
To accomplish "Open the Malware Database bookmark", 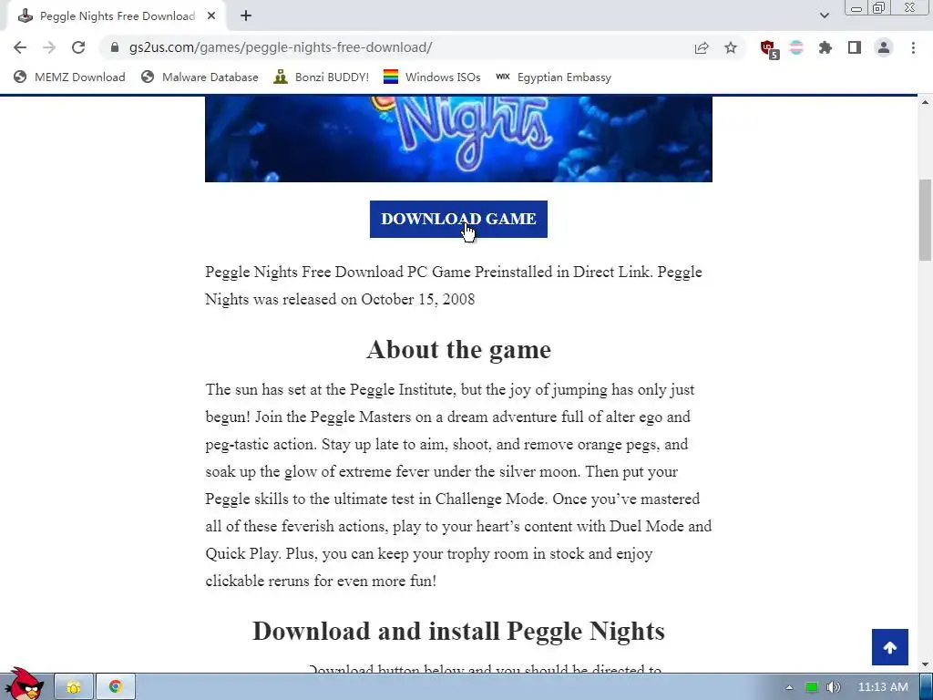I will [200, 77].
